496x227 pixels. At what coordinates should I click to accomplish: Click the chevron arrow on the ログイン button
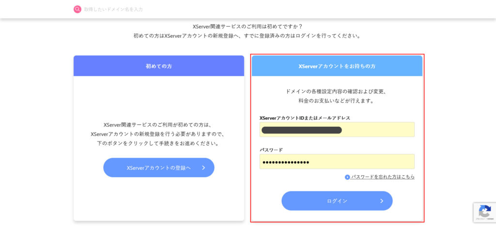[382, 201]
